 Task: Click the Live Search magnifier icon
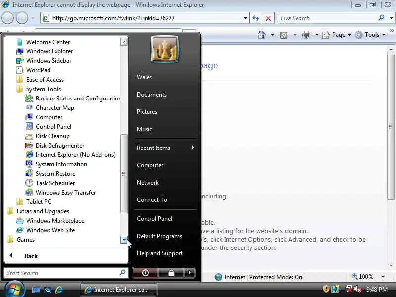pyautogui.click(x=381, y=18)
